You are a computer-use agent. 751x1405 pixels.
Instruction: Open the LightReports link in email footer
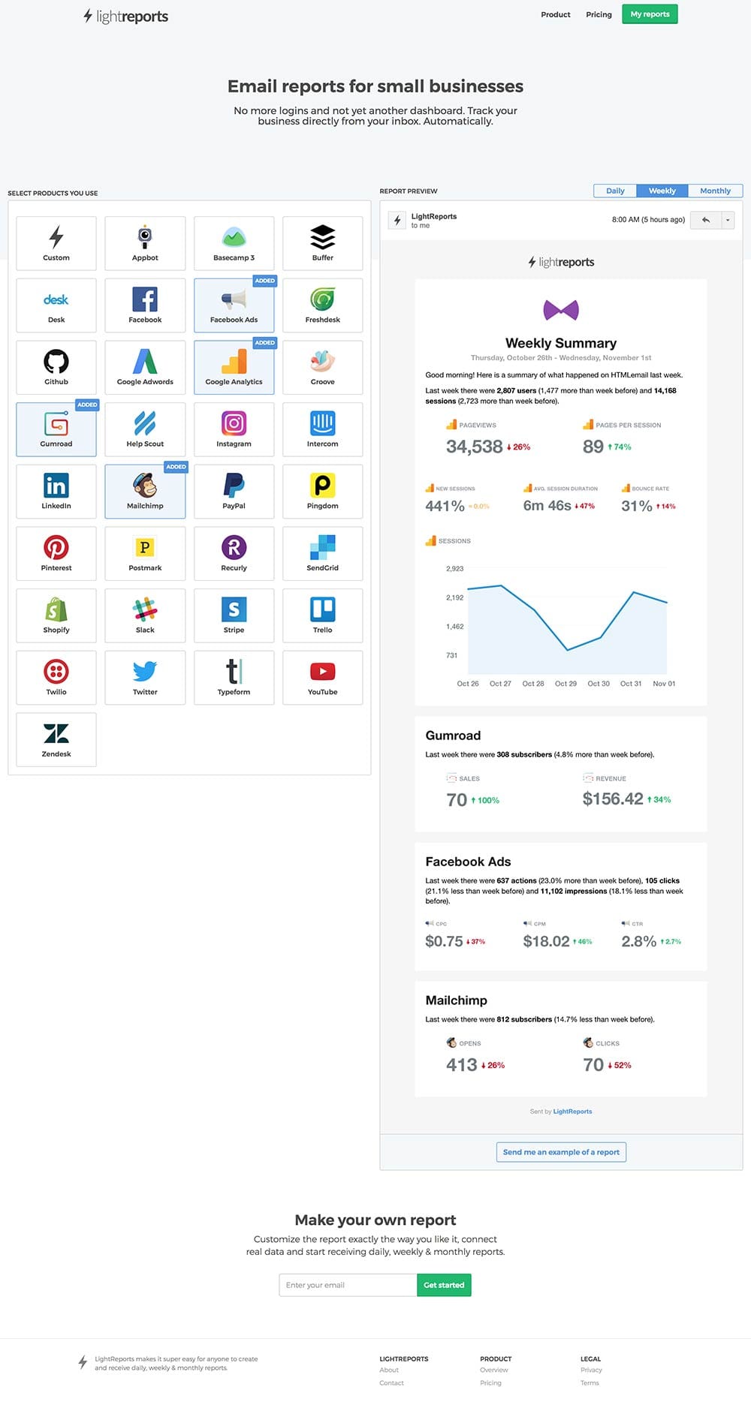(572, 1112)
